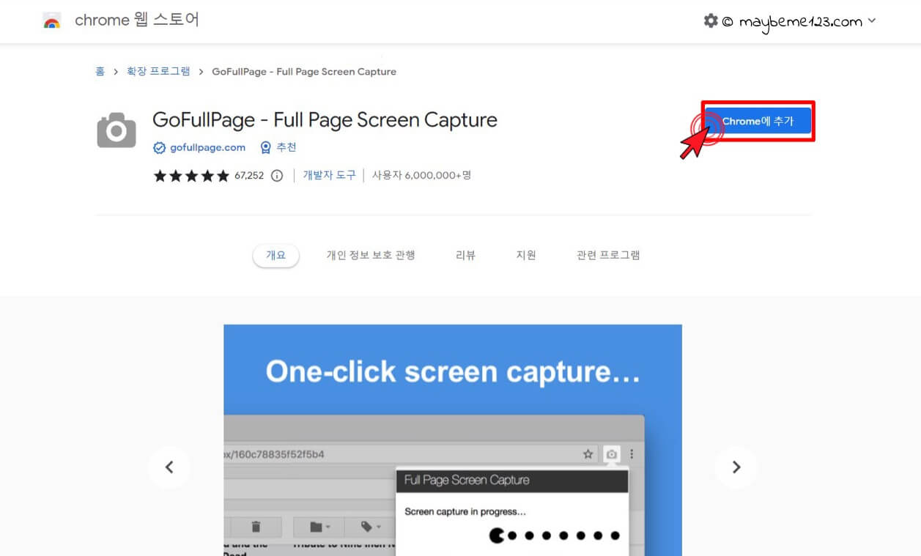
Task: Select the 개요 tab
Action: click(x=276, y=255)
